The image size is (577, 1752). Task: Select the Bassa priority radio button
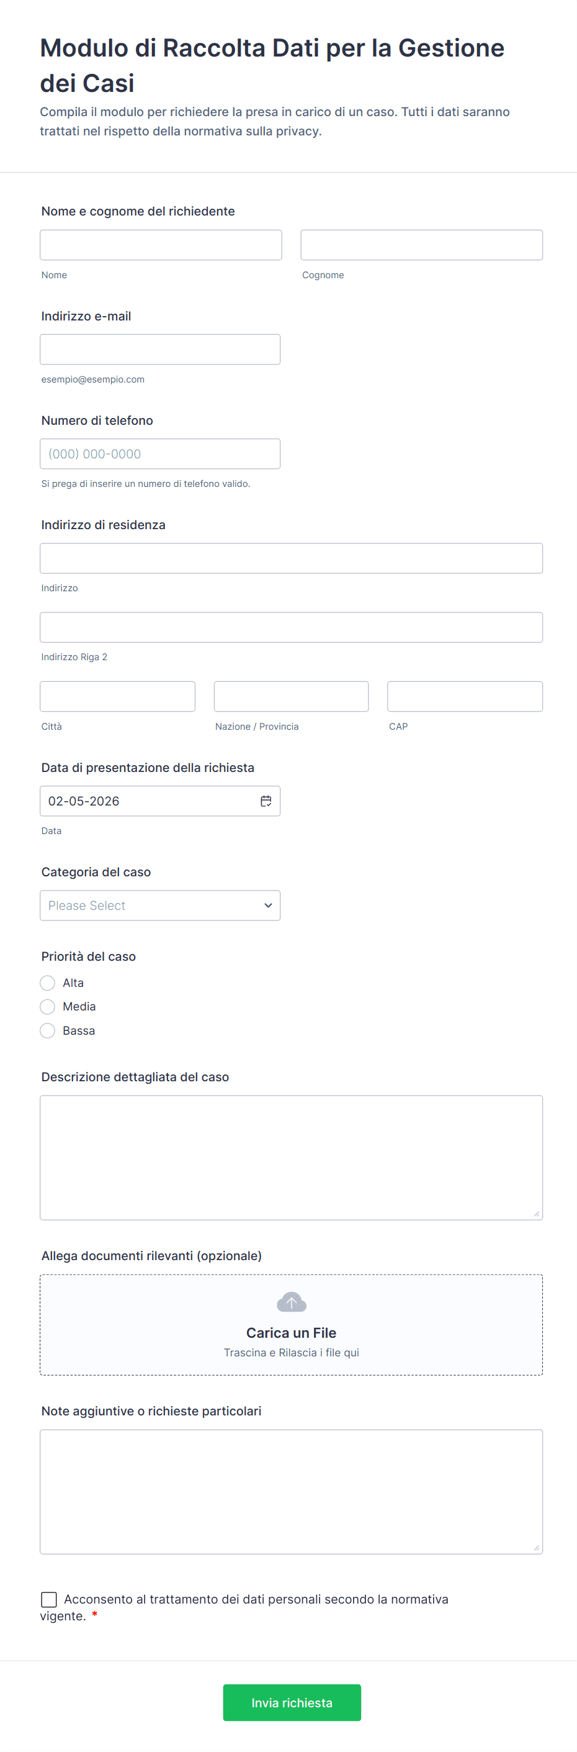coord(48,1031)
